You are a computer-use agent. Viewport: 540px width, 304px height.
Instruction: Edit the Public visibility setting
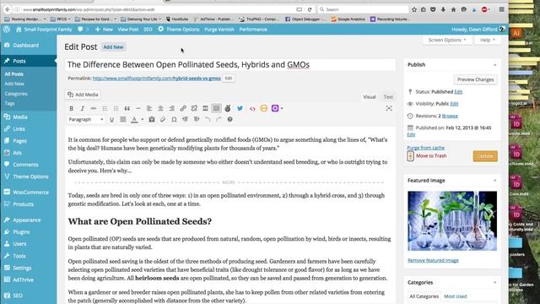click(x=454, y=103)
